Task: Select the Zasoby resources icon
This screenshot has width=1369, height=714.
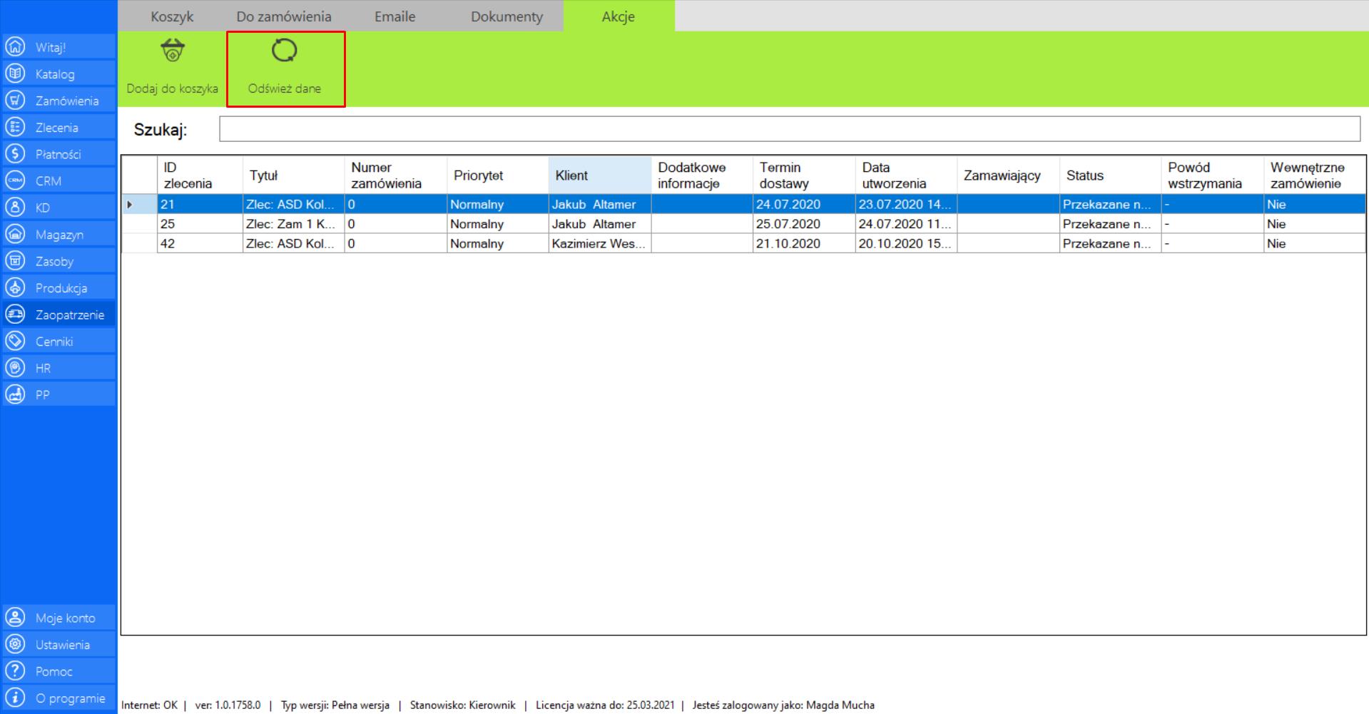Action: [x=15, y=261]
